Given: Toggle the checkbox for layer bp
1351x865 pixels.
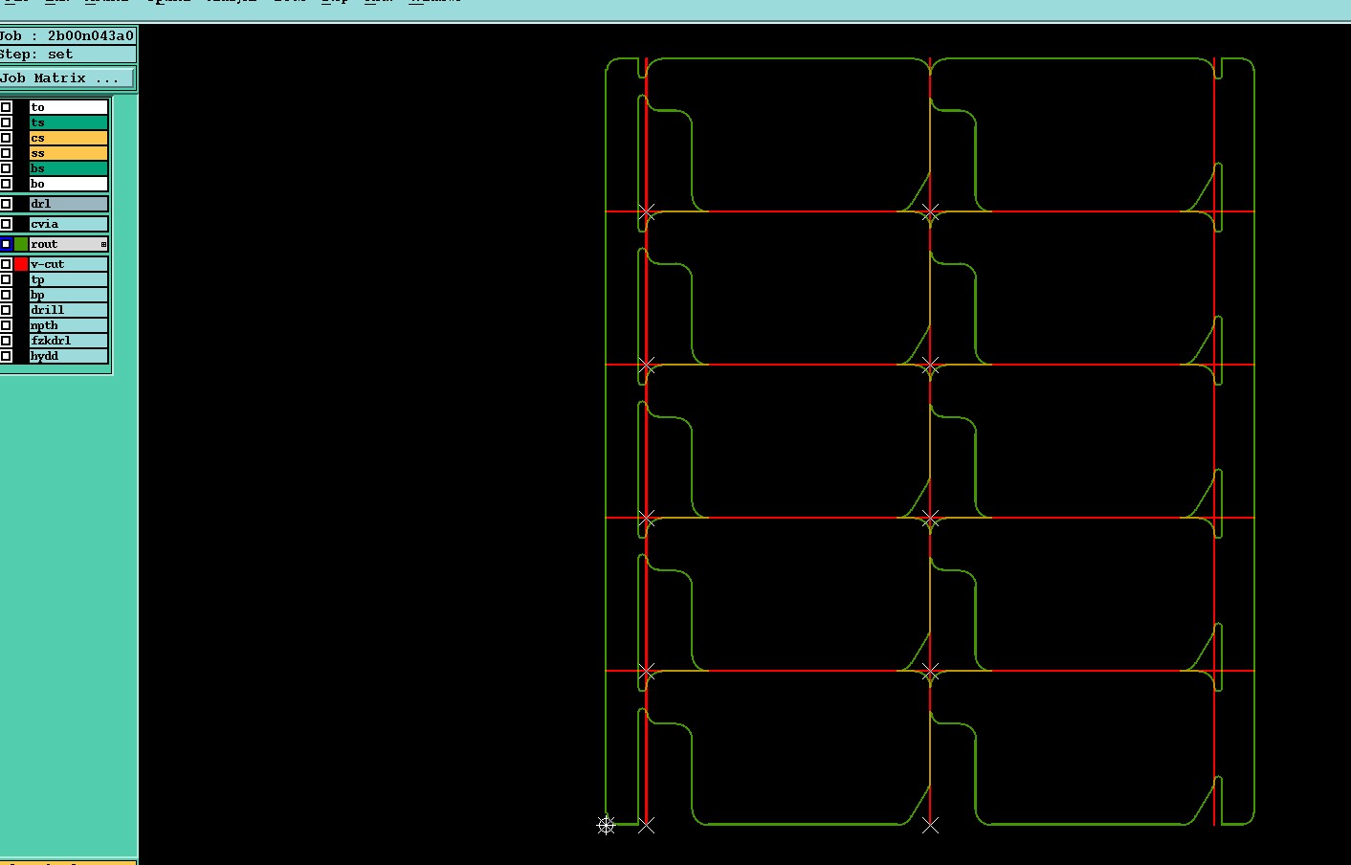Looking at the screenshot, I should click(6, 295).
